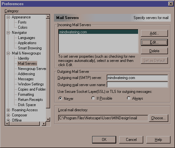The height and width of the screenshot is (148, 175).
Task: Click the outgoing mail server user name field
Action: [137, 84]
